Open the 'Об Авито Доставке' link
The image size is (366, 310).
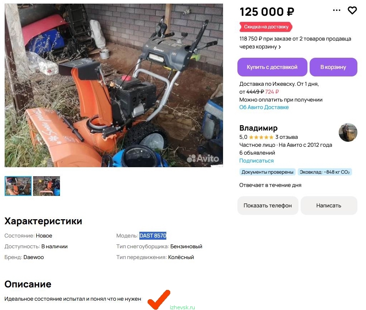264,107
